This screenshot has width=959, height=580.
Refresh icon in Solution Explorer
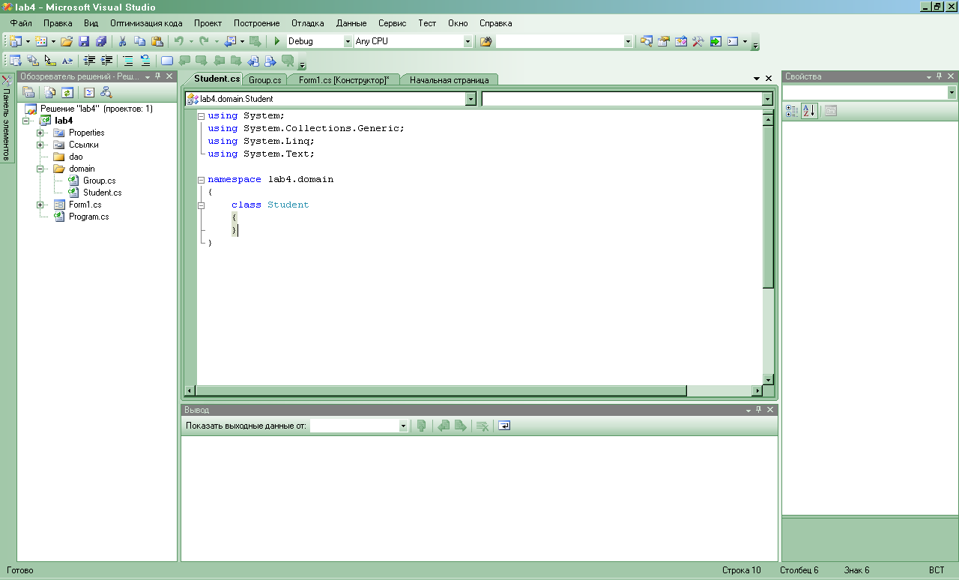pos(67,92)
